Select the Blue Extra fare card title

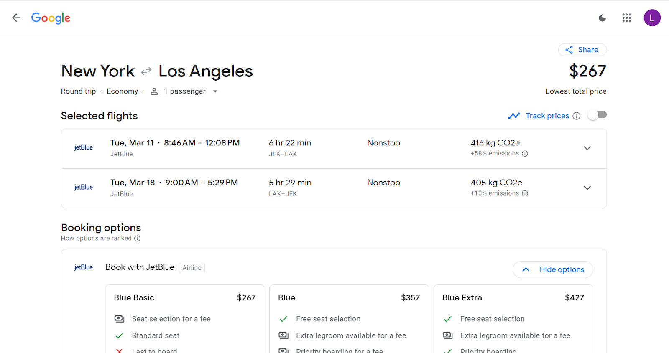coord(462,297)
